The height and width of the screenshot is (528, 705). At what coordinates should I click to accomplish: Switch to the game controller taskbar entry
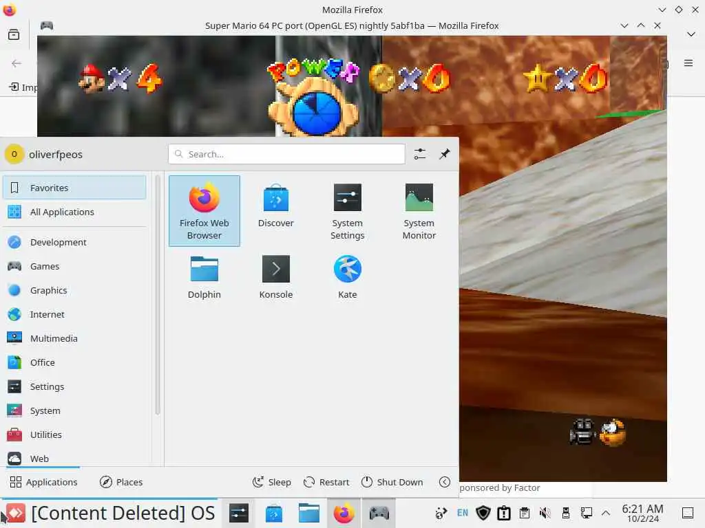[379, 513]
